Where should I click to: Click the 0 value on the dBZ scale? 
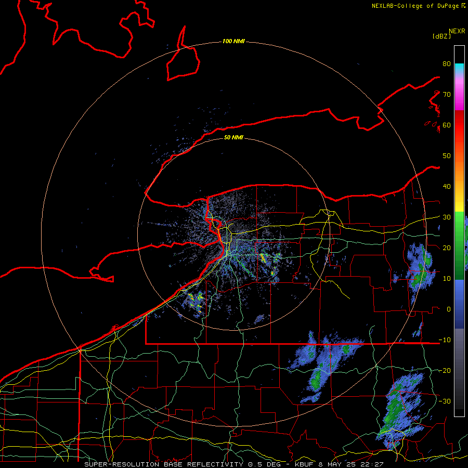click(449, 309)
